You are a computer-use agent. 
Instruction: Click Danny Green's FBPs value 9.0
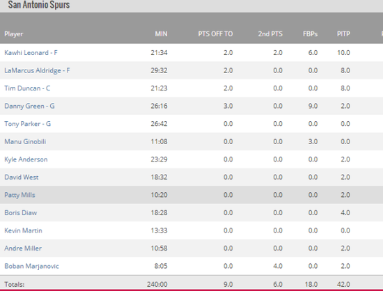click(313, 106)
